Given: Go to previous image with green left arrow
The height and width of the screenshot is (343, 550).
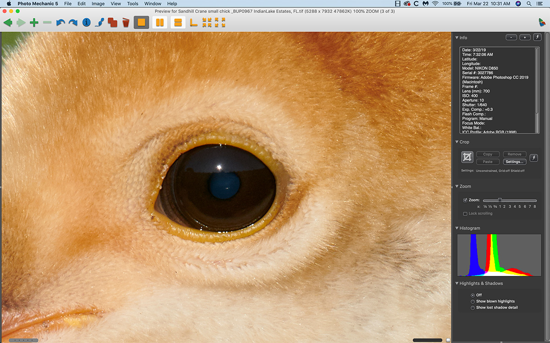Looking at the screenshot, I should pyautogui.click(x=8, y=22).
